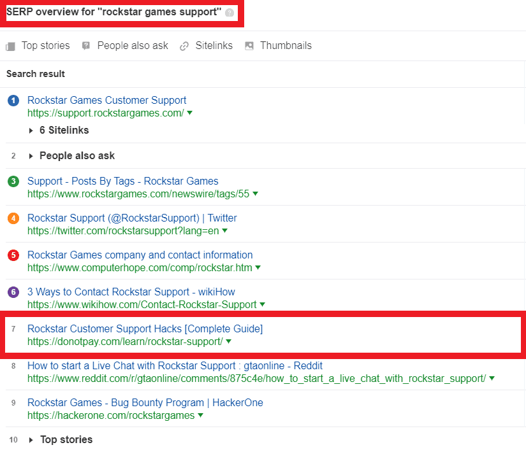This screenshot has width=526, height=459.
Task: Click the wikihow.com/Contact-Rockstar-Support URL
Action: pos(142,304)
